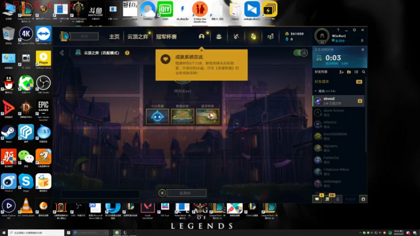Click the add folder icon in friends list
The width and height of the screenshot is (420, 236).
(x=349, y=72)
